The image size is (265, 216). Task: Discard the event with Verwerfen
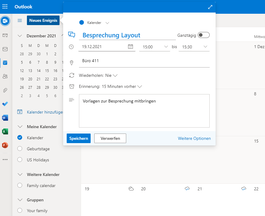(x=110, y=138)
